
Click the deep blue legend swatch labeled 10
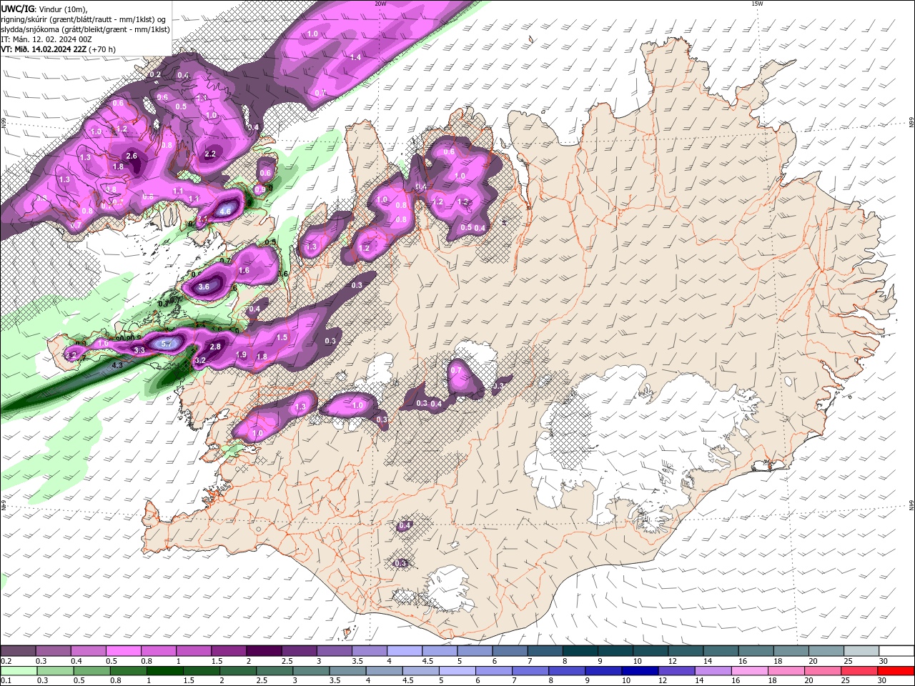click(638, 671)
